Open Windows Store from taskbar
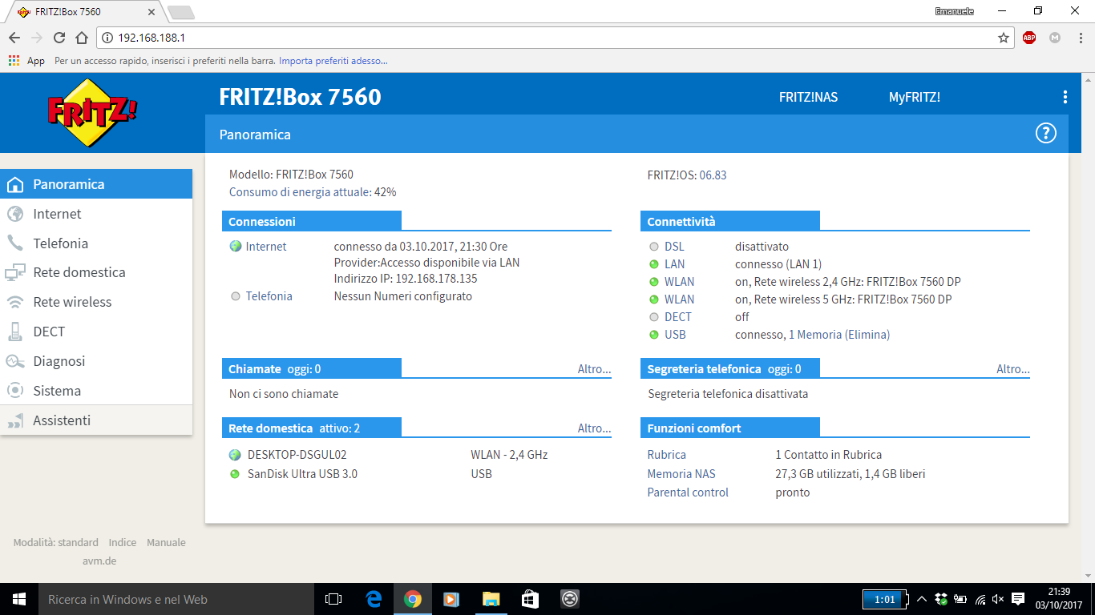Screen dimensions: 1095x615 pos(530,599)
